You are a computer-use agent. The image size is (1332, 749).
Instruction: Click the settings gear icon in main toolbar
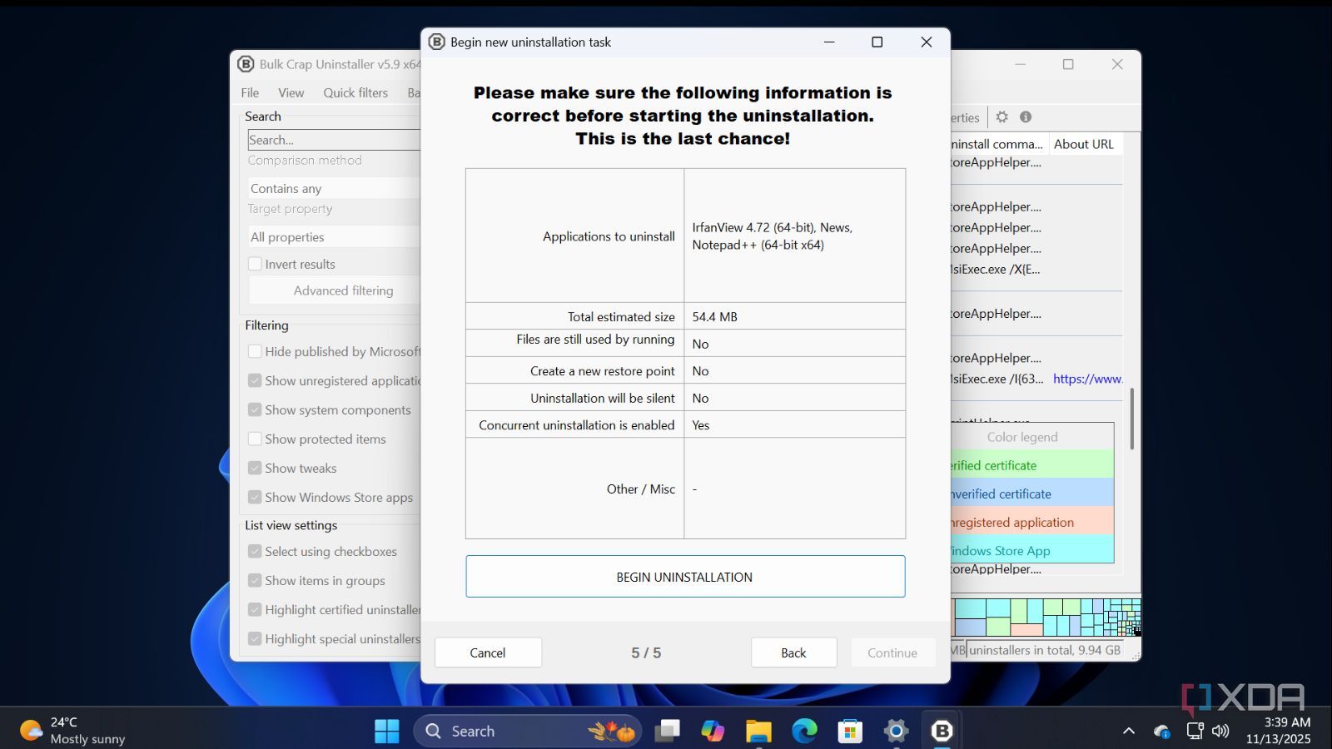coord(1002,117)
